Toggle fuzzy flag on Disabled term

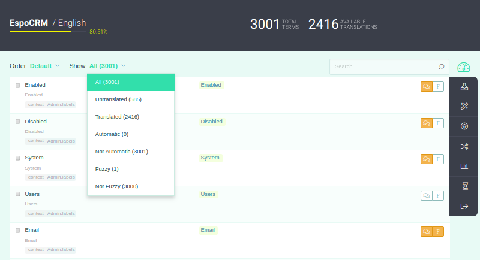438,123
